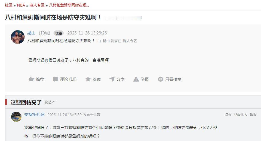Image resolution: width=261 pixels, height=141 pixels.
Task: Click the thumbs-up 推荐 icon
Action: (x=31, y=79)
